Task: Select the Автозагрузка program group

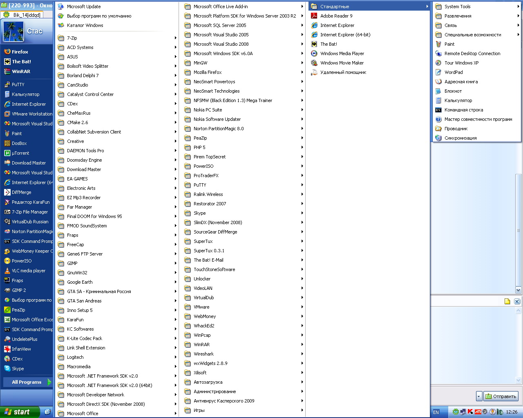Action: coord(208,382)
